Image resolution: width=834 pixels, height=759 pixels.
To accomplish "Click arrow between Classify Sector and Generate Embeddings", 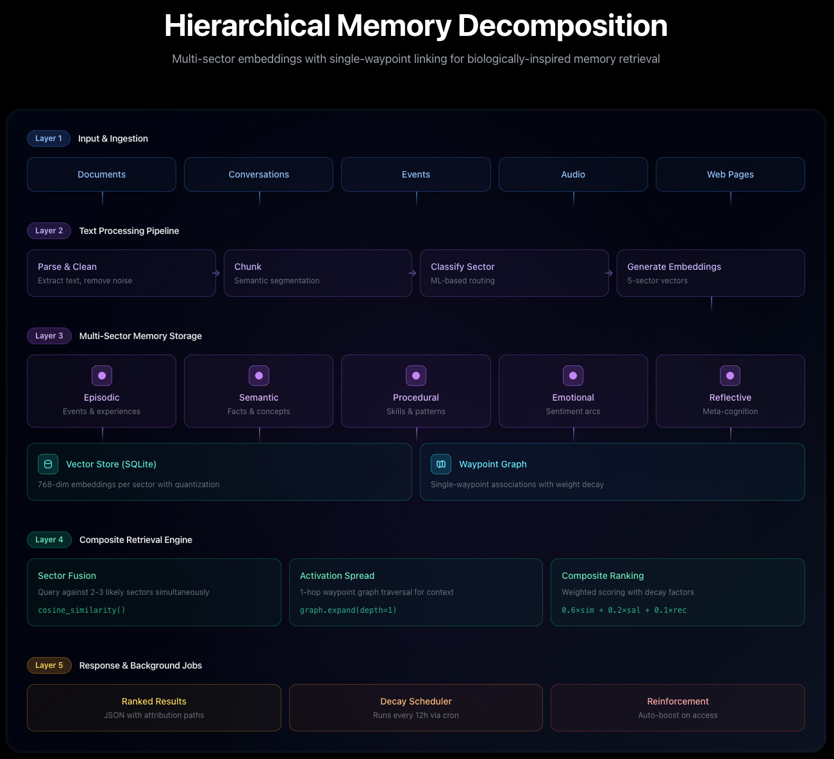I will click(609, 273).
